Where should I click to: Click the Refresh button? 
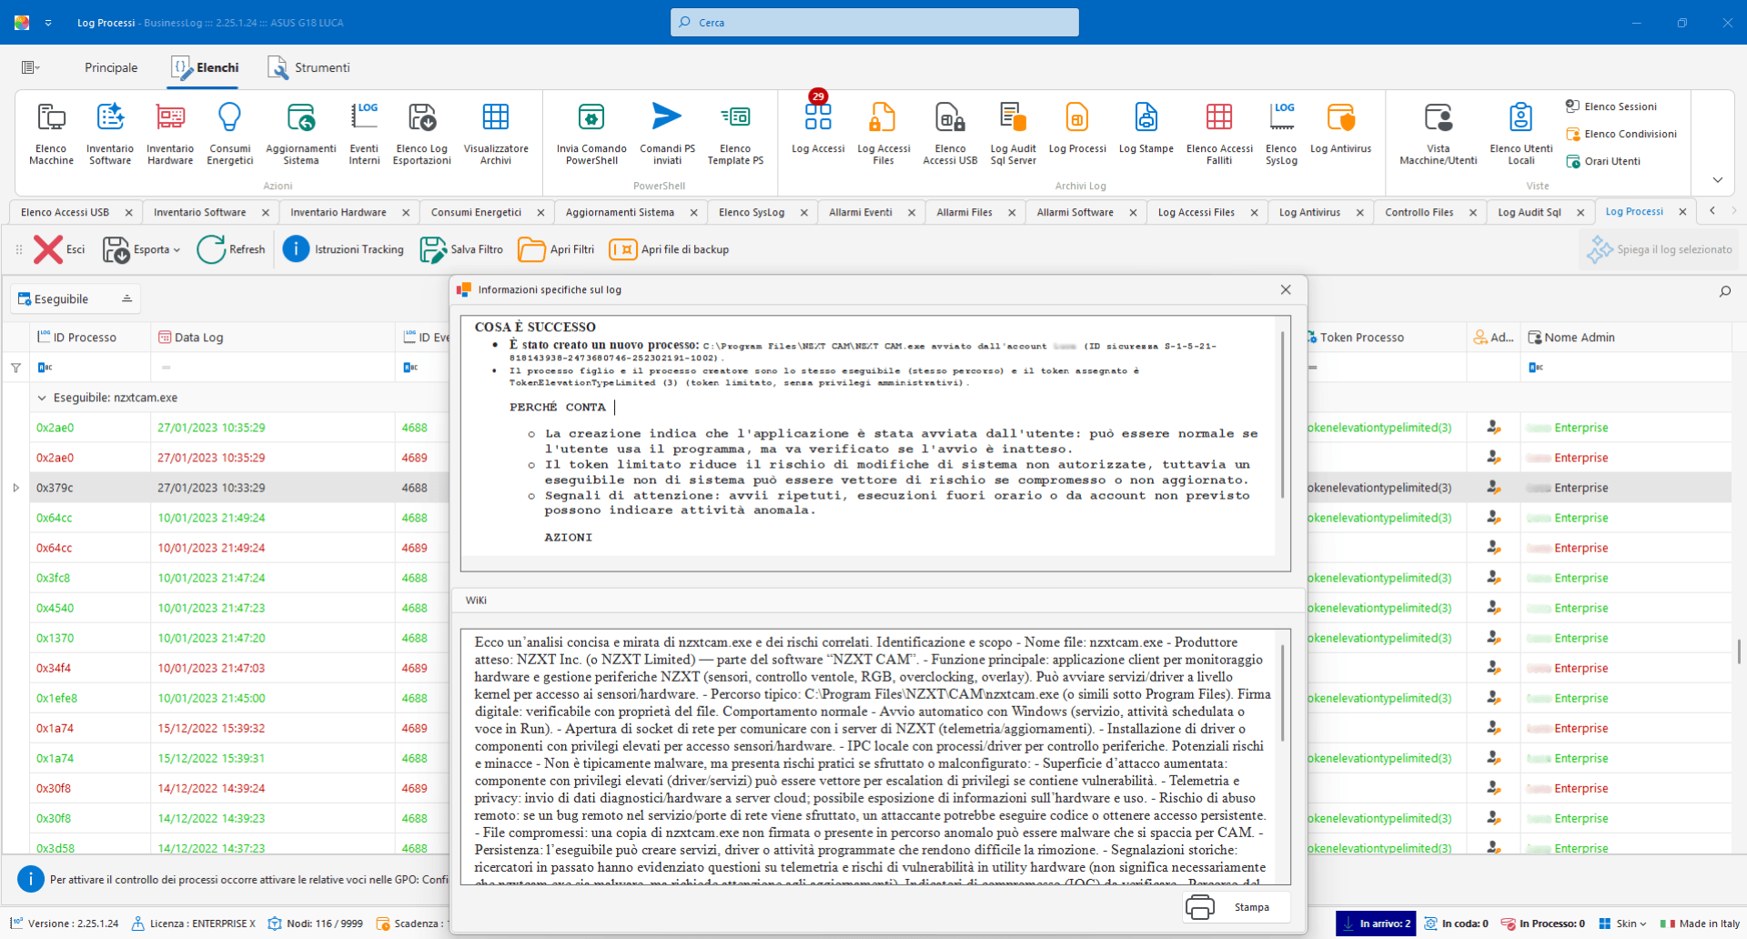(231, 249)
